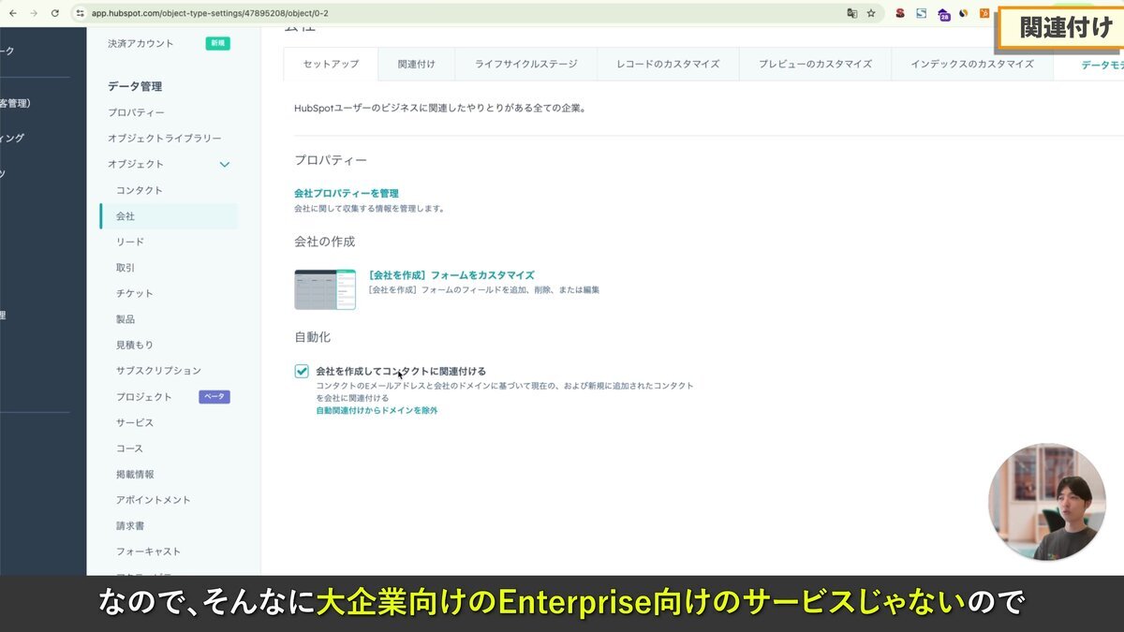Uncheck 会社を作成してコンタクトに関連付ける

pyautogui.click(x=302, y=371)
